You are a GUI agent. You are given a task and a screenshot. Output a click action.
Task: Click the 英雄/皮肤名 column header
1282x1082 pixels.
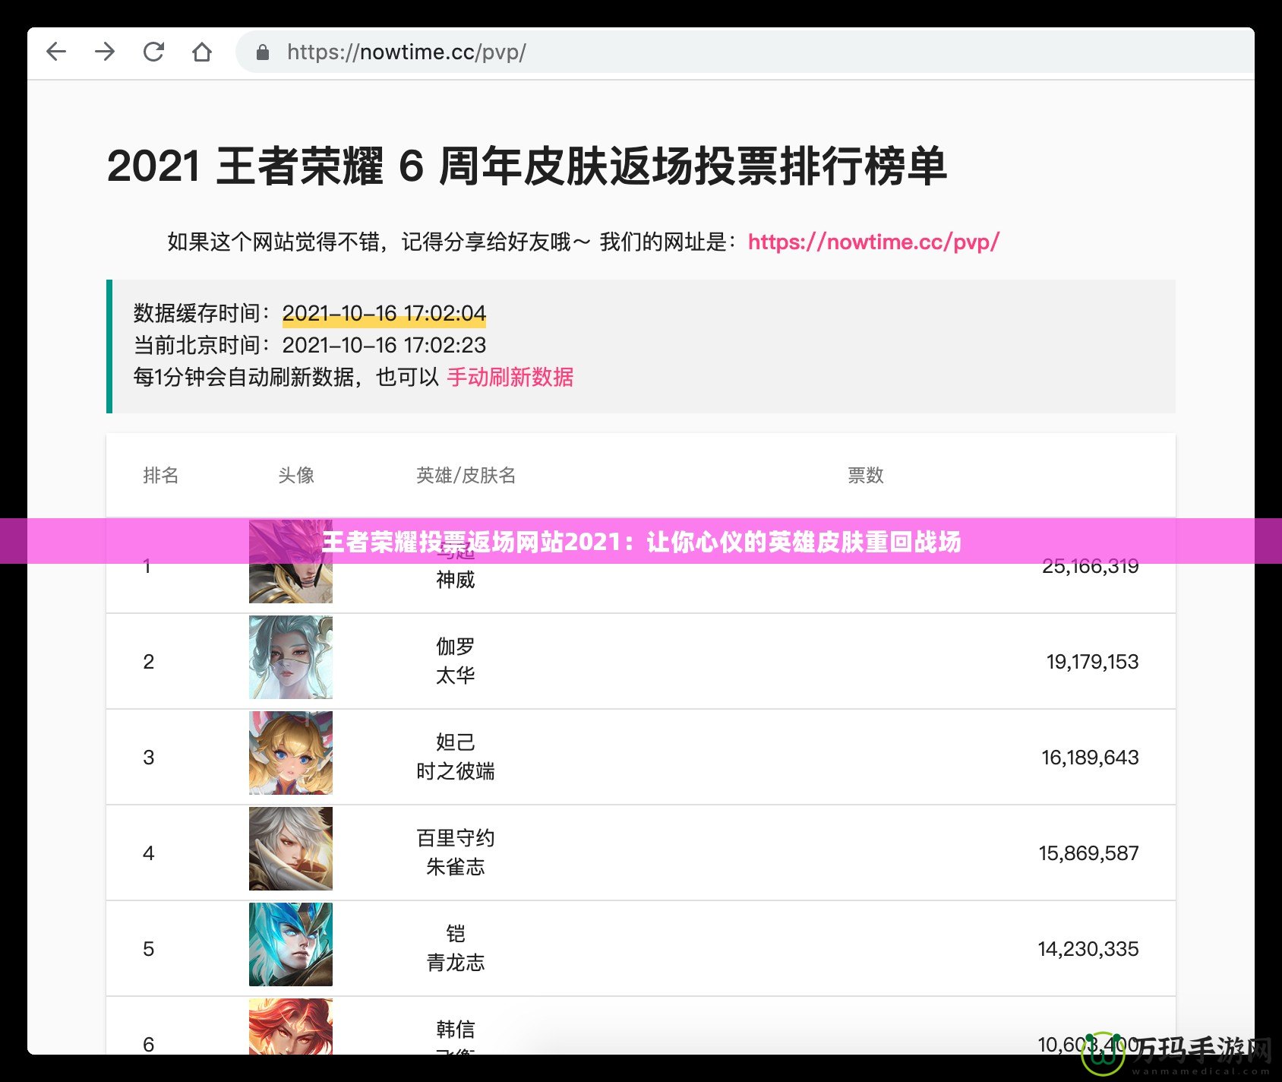[466, 476]
